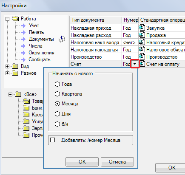Image resolution: width=185 pixels, height=175 pixels.
Task: Confirm the popup with its OK button
Action: coord(82,162)
